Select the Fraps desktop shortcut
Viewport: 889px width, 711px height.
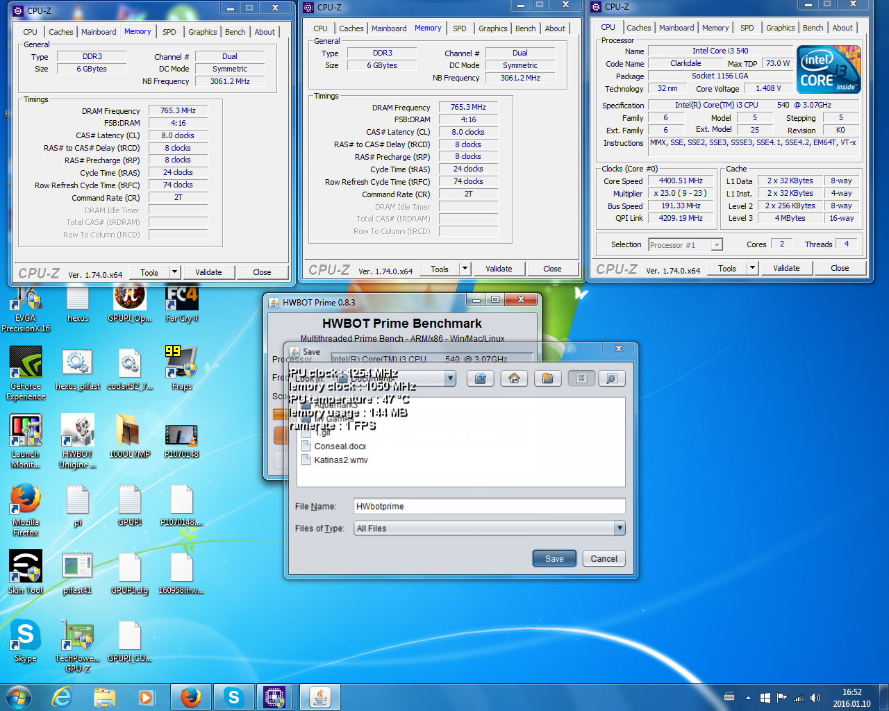182,368
